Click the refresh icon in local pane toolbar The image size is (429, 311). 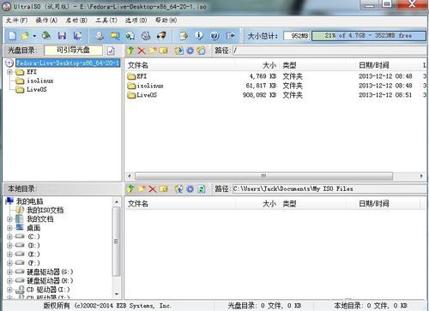tap(202, 188)
